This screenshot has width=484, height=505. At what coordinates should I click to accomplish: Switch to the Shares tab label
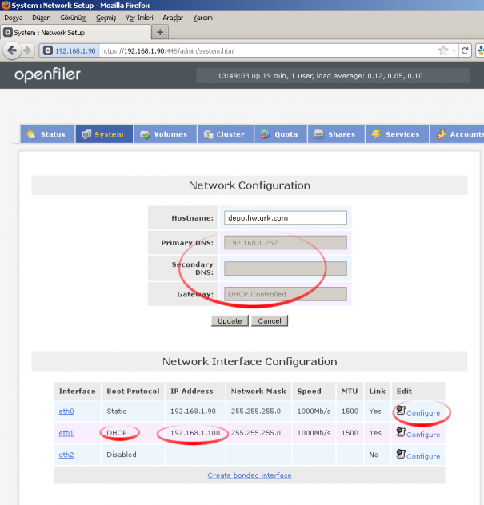[342, 134]
